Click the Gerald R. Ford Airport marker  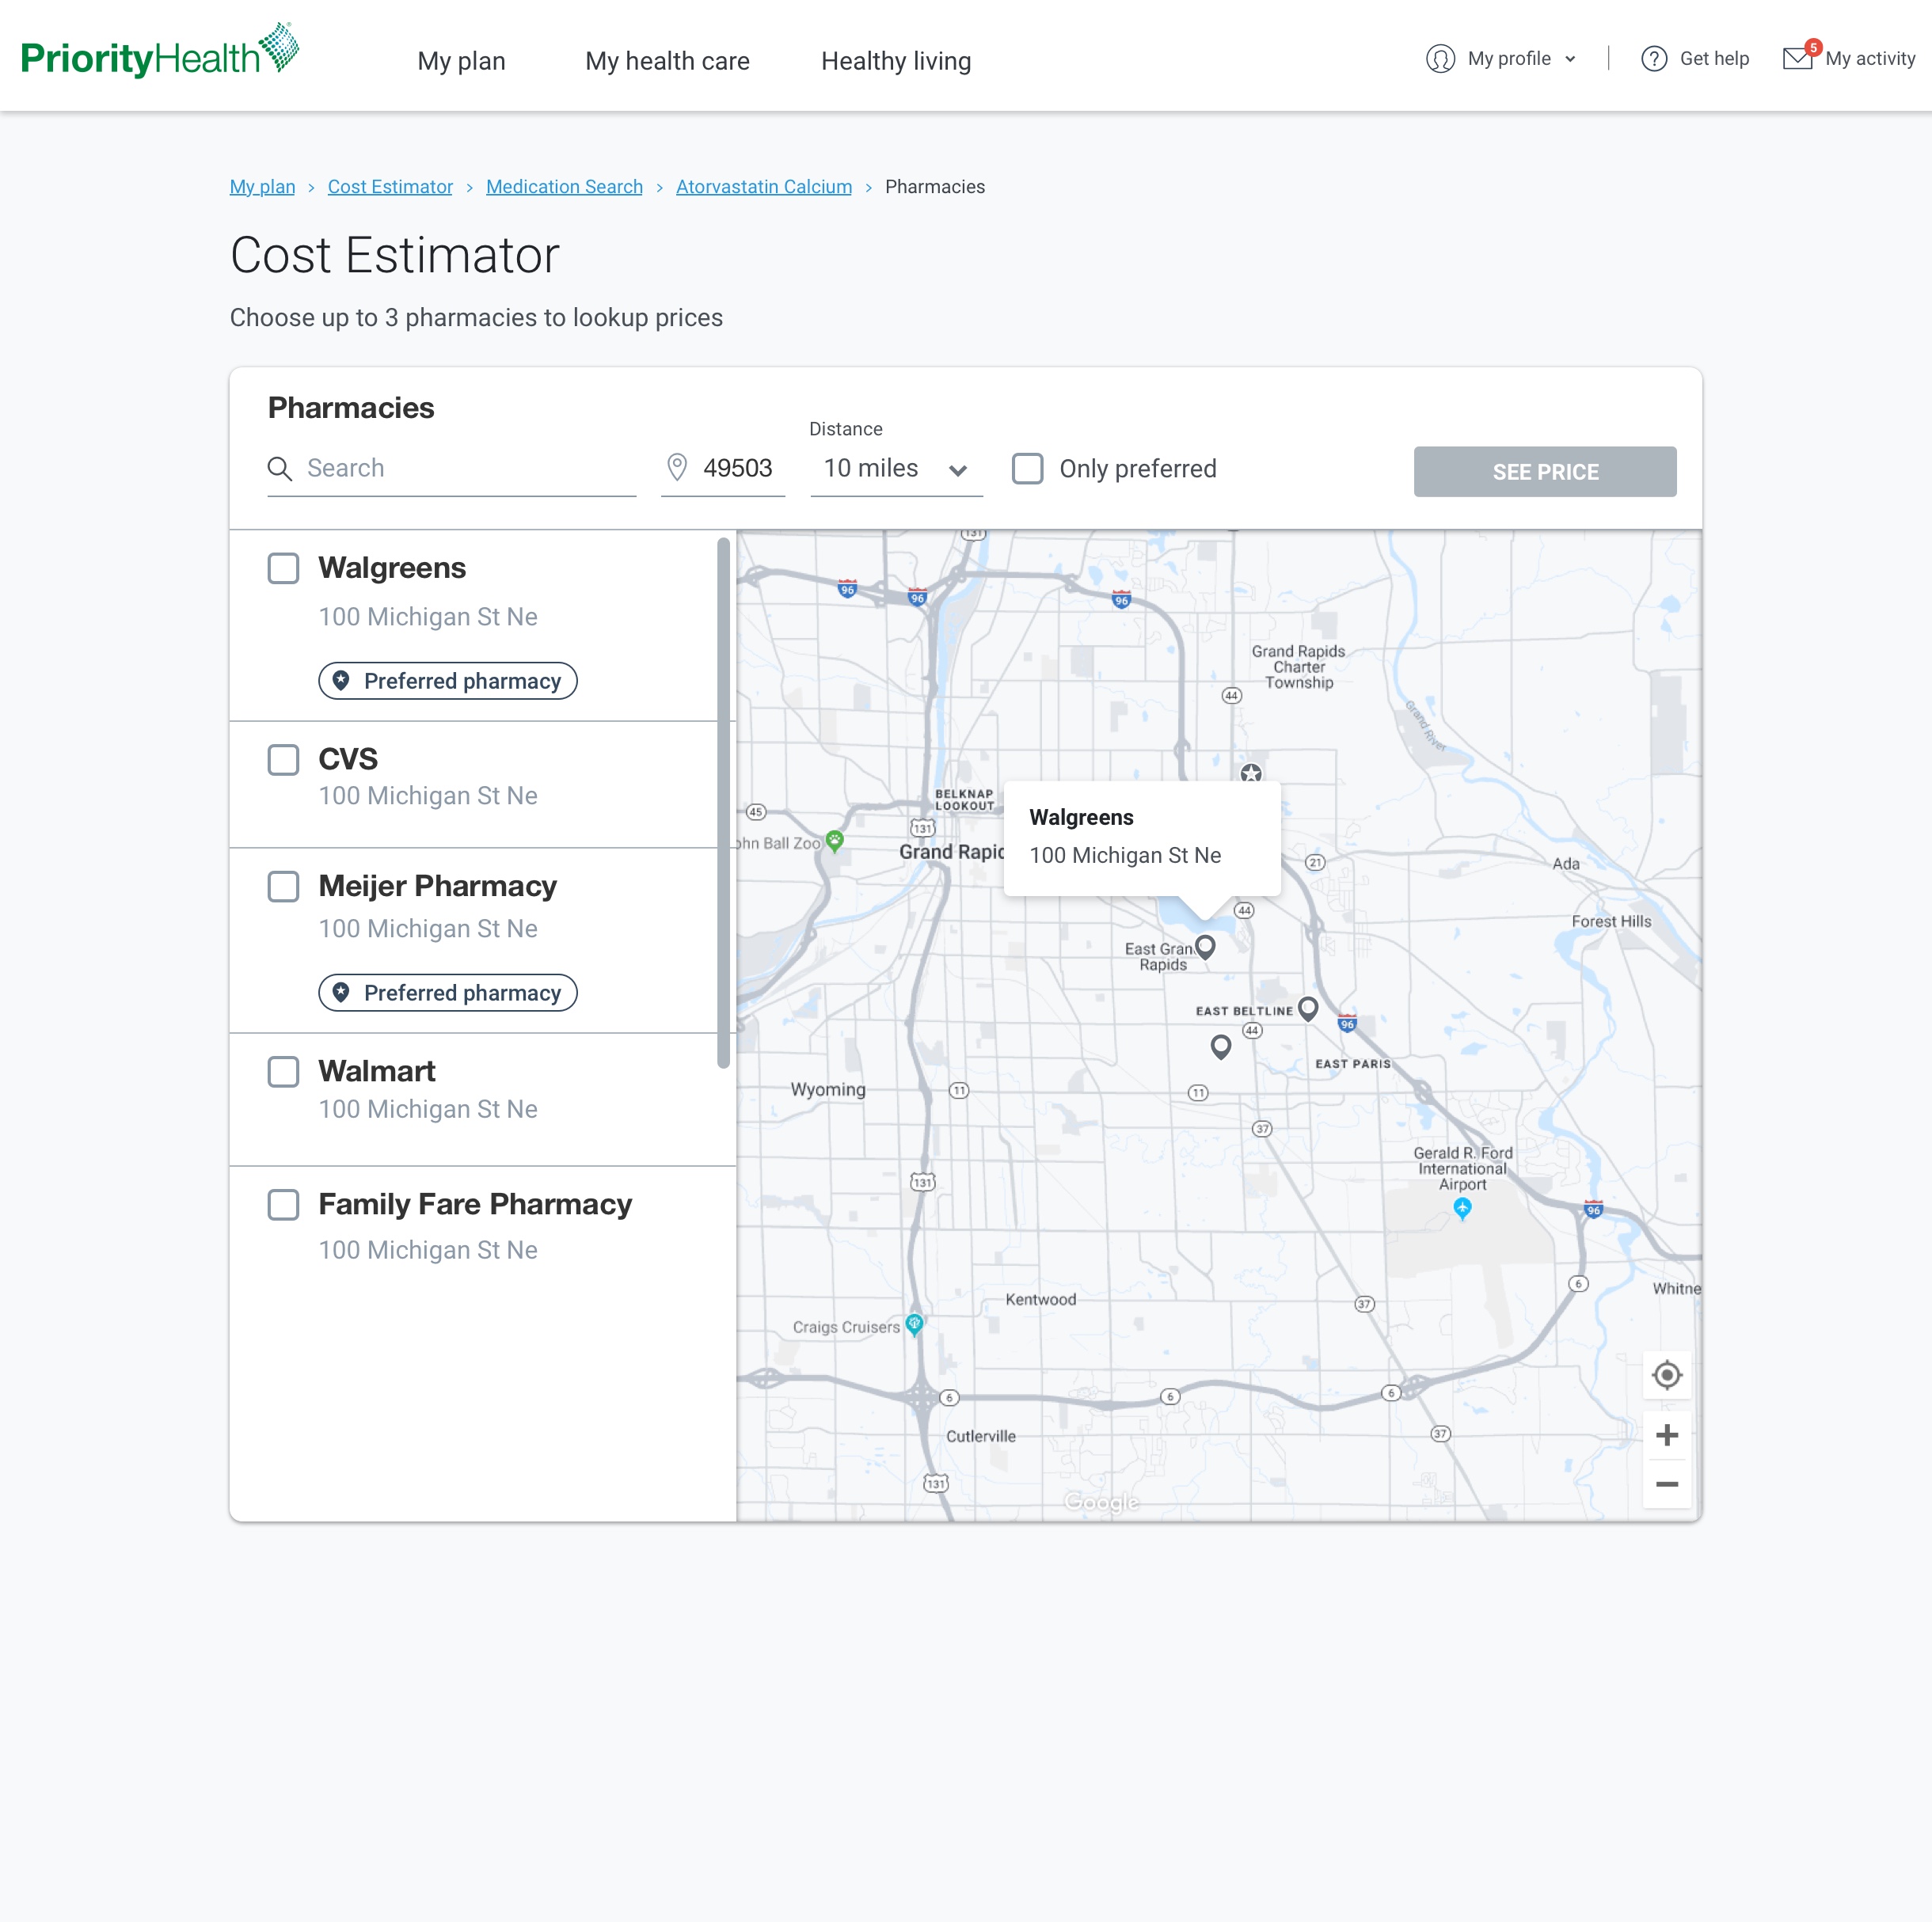click(1462, 1209)
